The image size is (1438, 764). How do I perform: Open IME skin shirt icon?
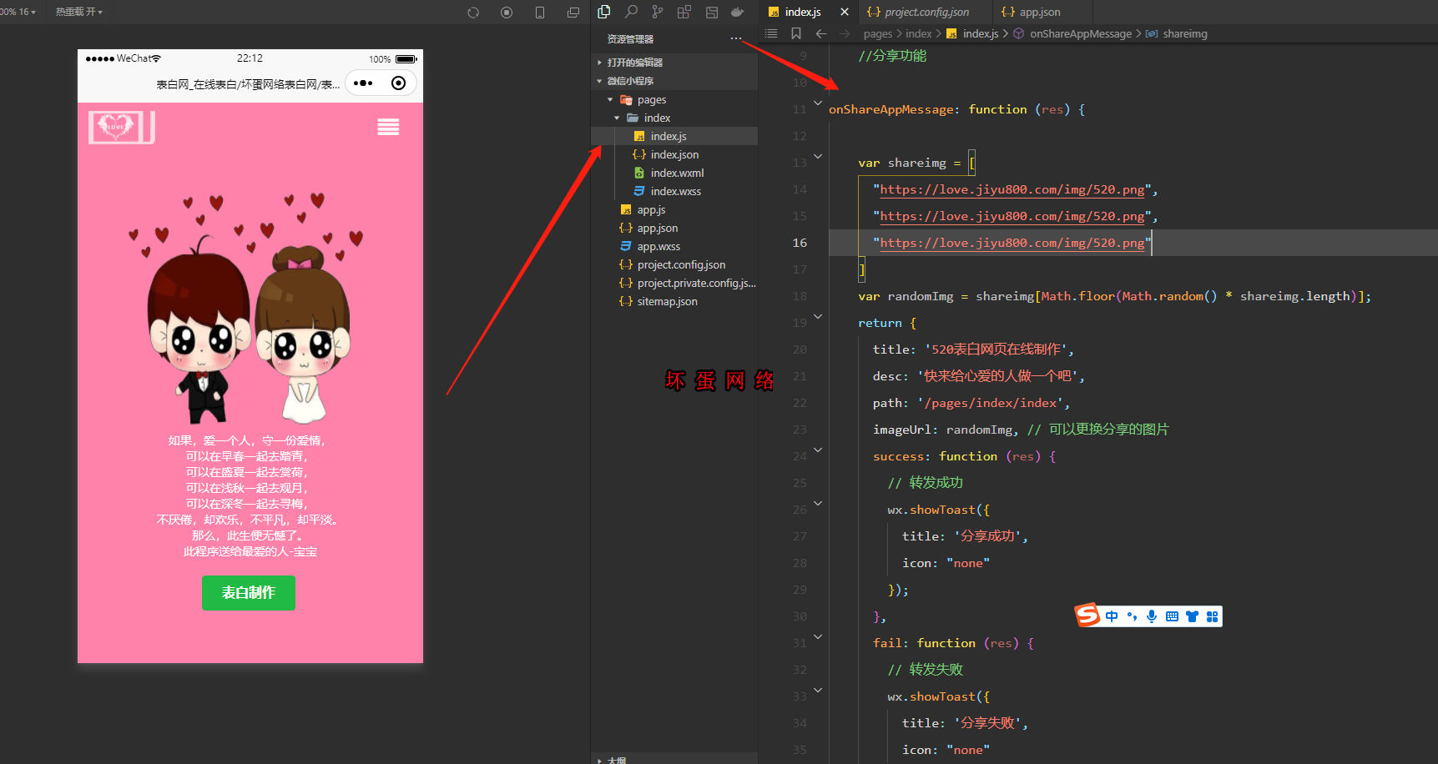(1192, 616)
